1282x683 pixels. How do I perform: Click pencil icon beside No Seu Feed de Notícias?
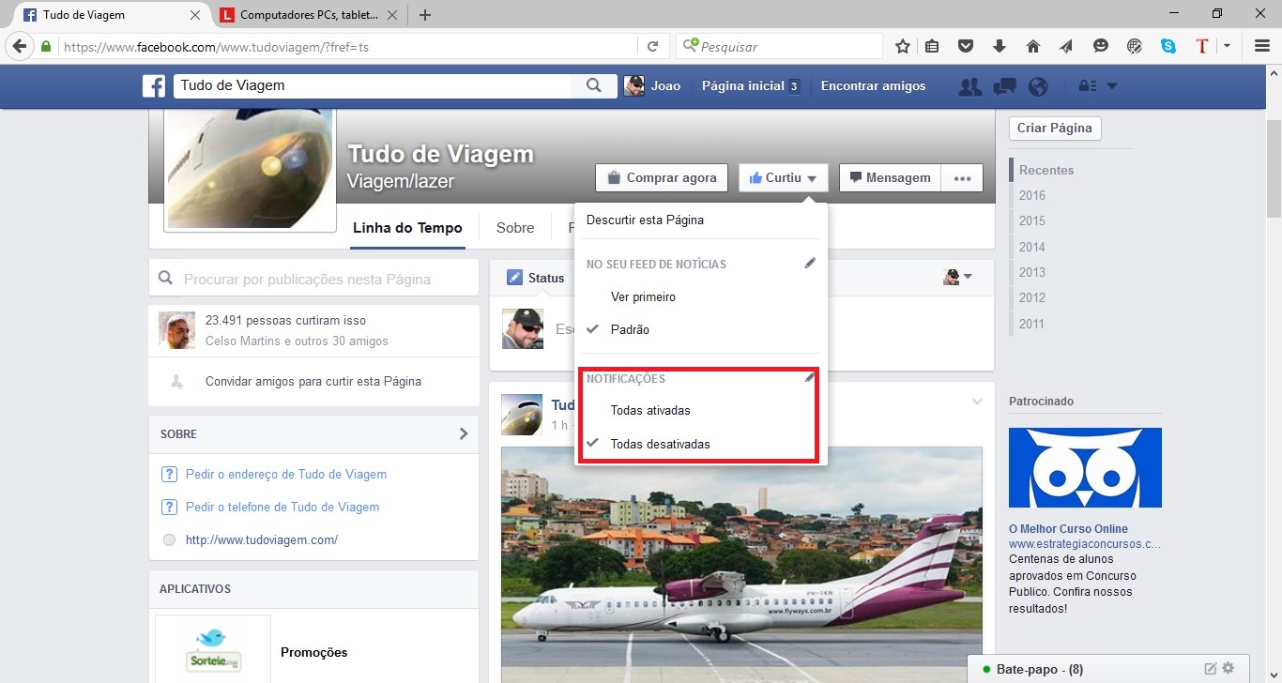(811, 264)
